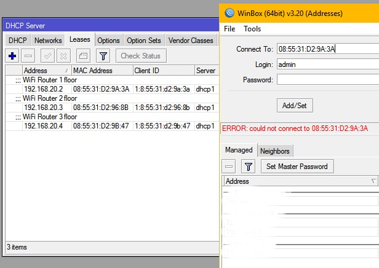
Task: Click dhcp1 server cell for 192.168.20.4
Action: pos(205,126)
